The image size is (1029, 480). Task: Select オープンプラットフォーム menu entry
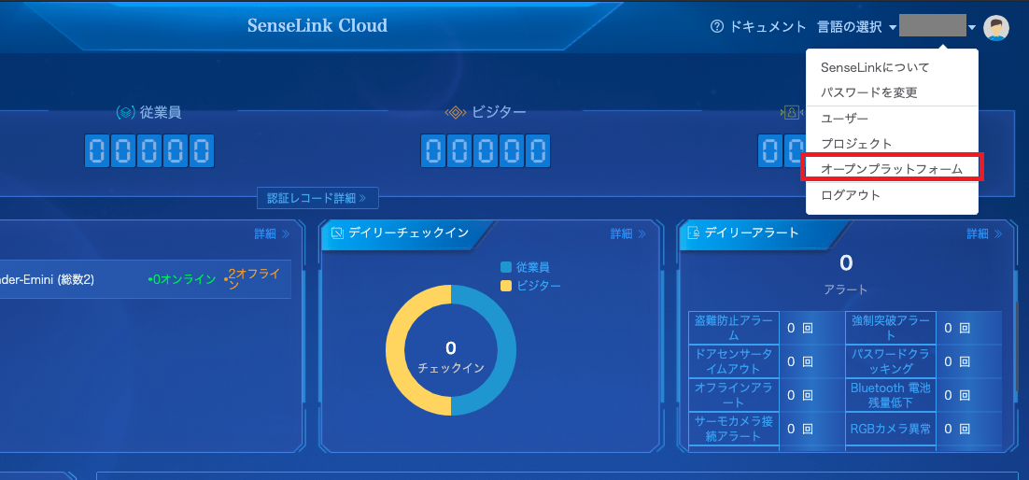click(x=892, y=168)
